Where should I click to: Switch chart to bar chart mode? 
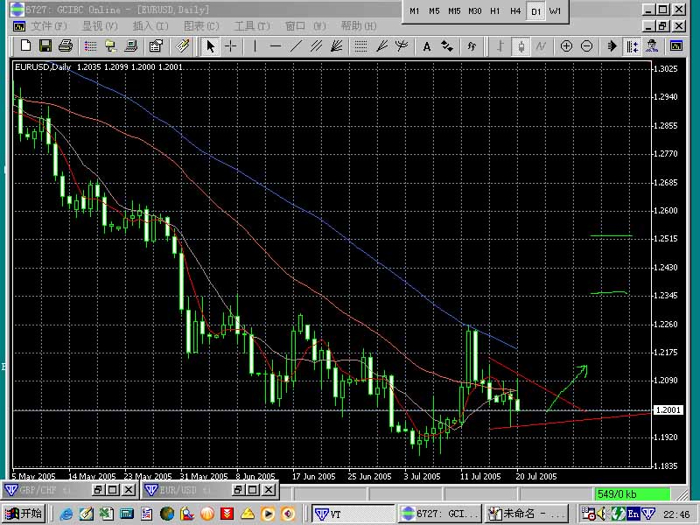pos(500,46)
